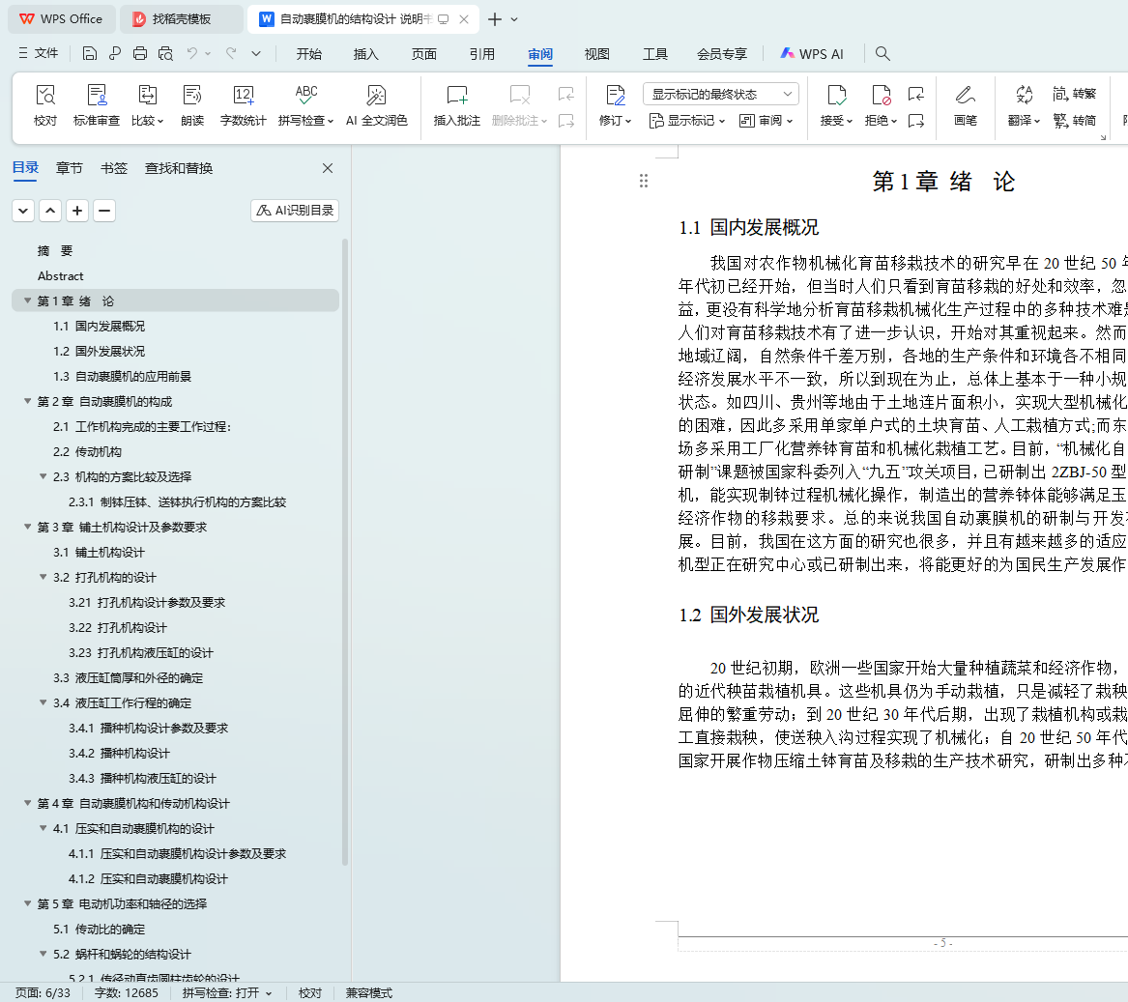Click the redo arrow icon
This screenshot has height=1002, width=1128.
[231, 53]
